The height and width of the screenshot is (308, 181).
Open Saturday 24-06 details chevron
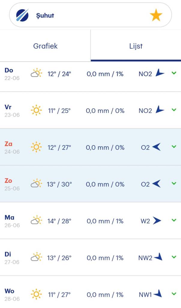tap(174, 147)
